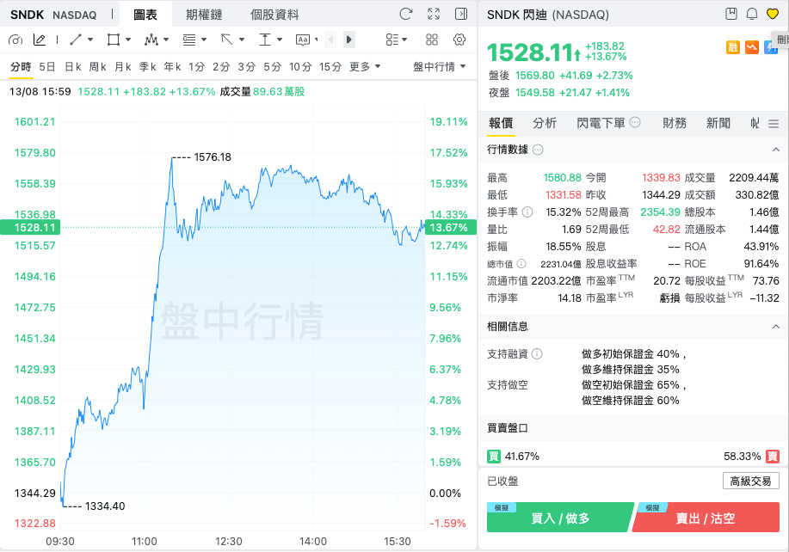Select the rectangle shape drawing tool
789x552 pixels.
click(114, 40)
